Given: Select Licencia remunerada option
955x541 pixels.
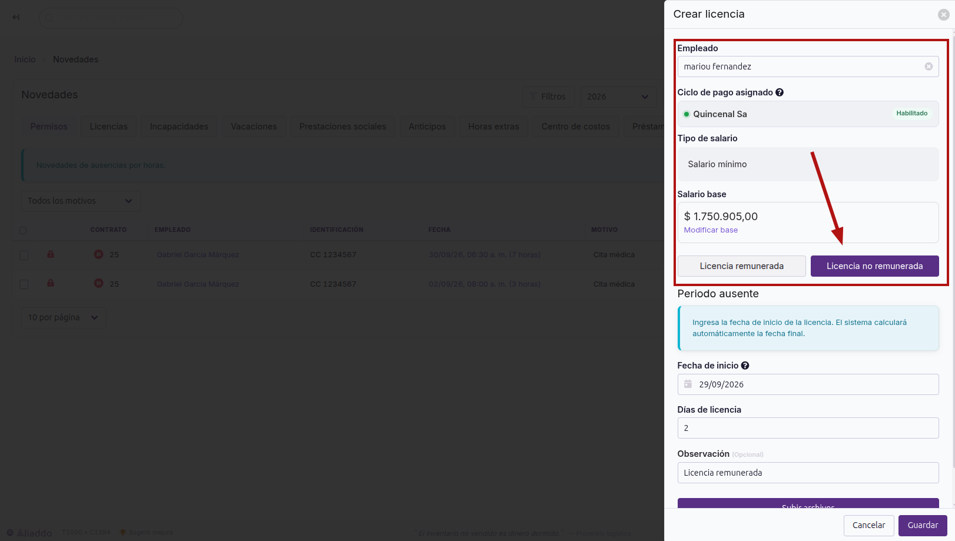Looking at the screenshot, I should (741, 266).
